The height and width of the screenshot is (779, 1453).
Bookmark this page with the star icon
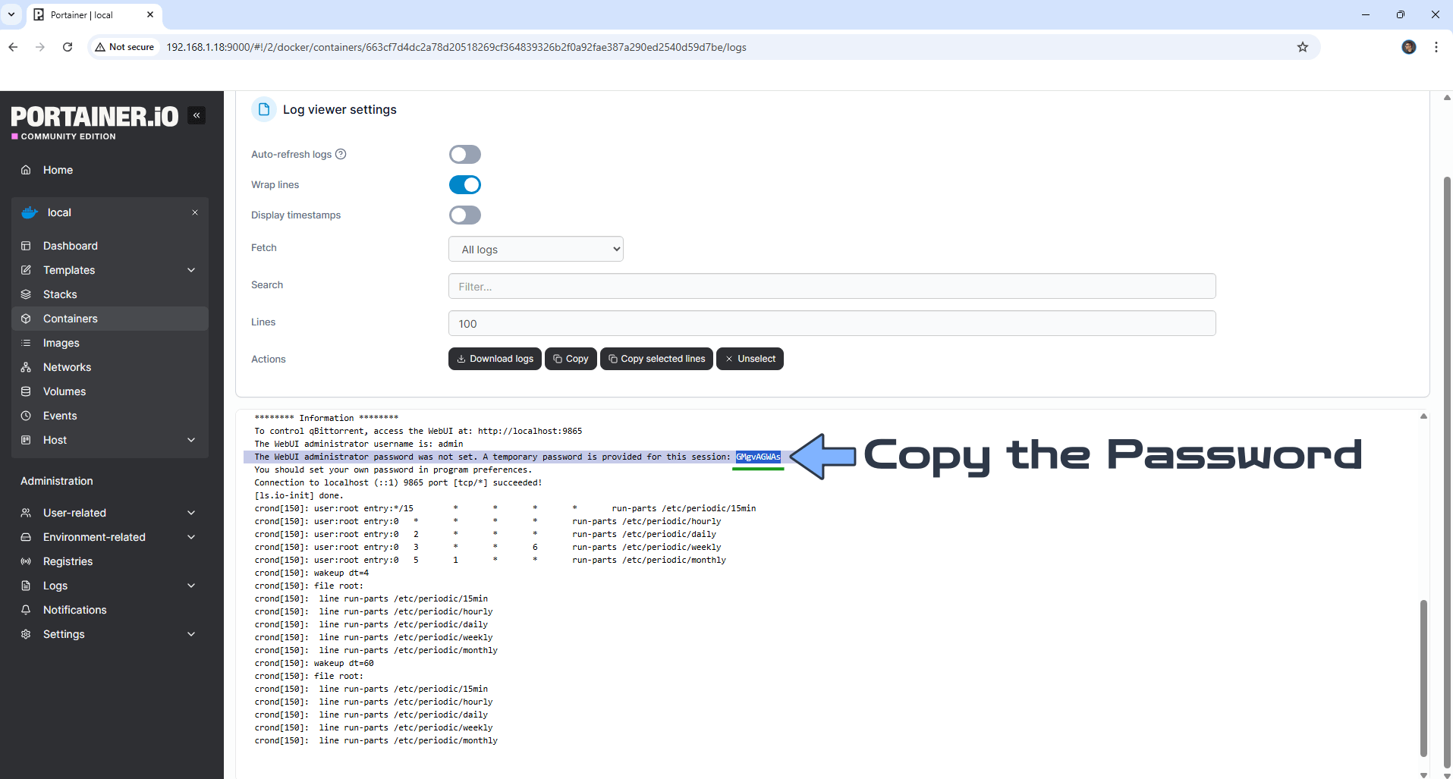(x=1302, y=47)
